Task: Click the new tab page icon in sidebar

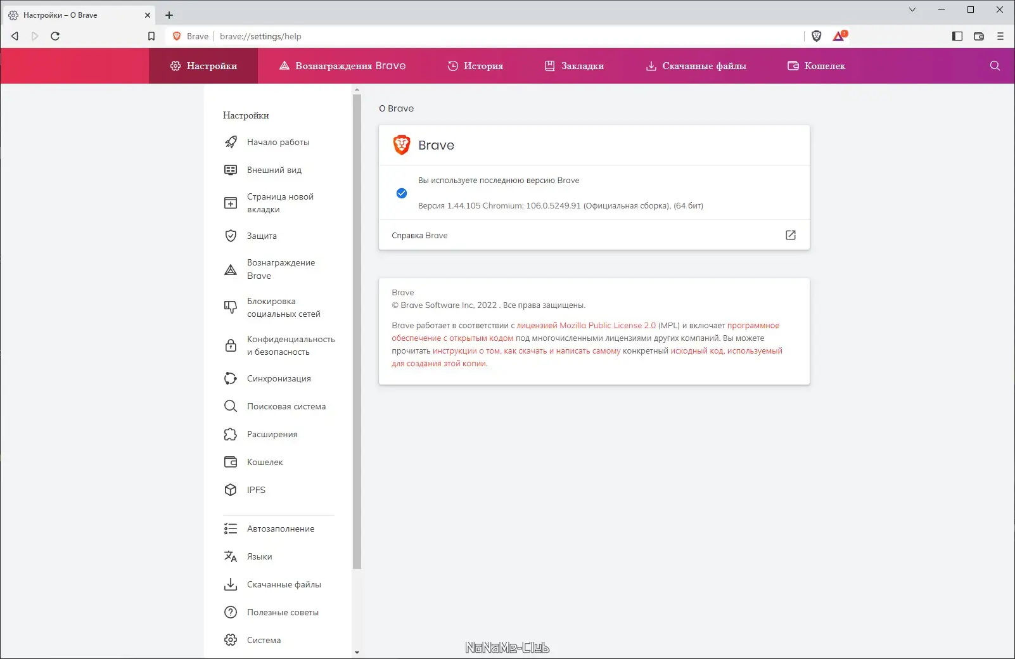Action: 231,203
